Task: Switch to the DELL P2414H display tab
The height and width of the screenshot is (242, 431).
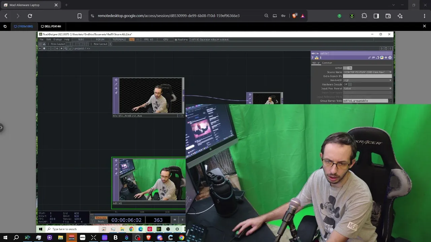Action: click(x=51, y=26)
